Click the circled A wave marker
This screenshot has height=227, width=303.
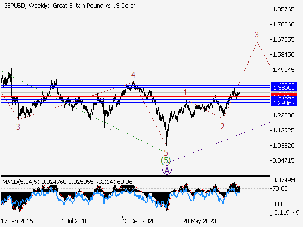coord(166,170)
